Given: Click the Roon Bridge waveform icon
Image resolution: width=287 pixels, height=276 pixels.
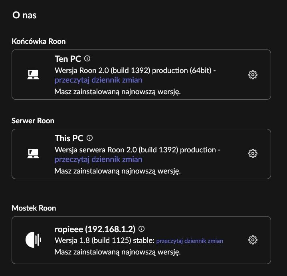Looking at the screenshot, I should click(33, 240).
